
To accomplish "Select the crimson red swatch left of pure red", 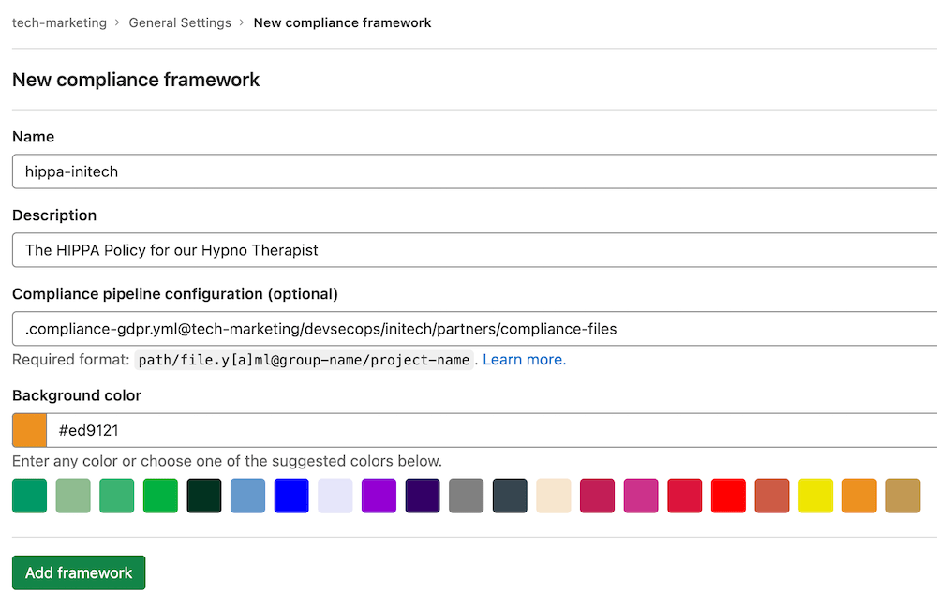I will 684,496.
